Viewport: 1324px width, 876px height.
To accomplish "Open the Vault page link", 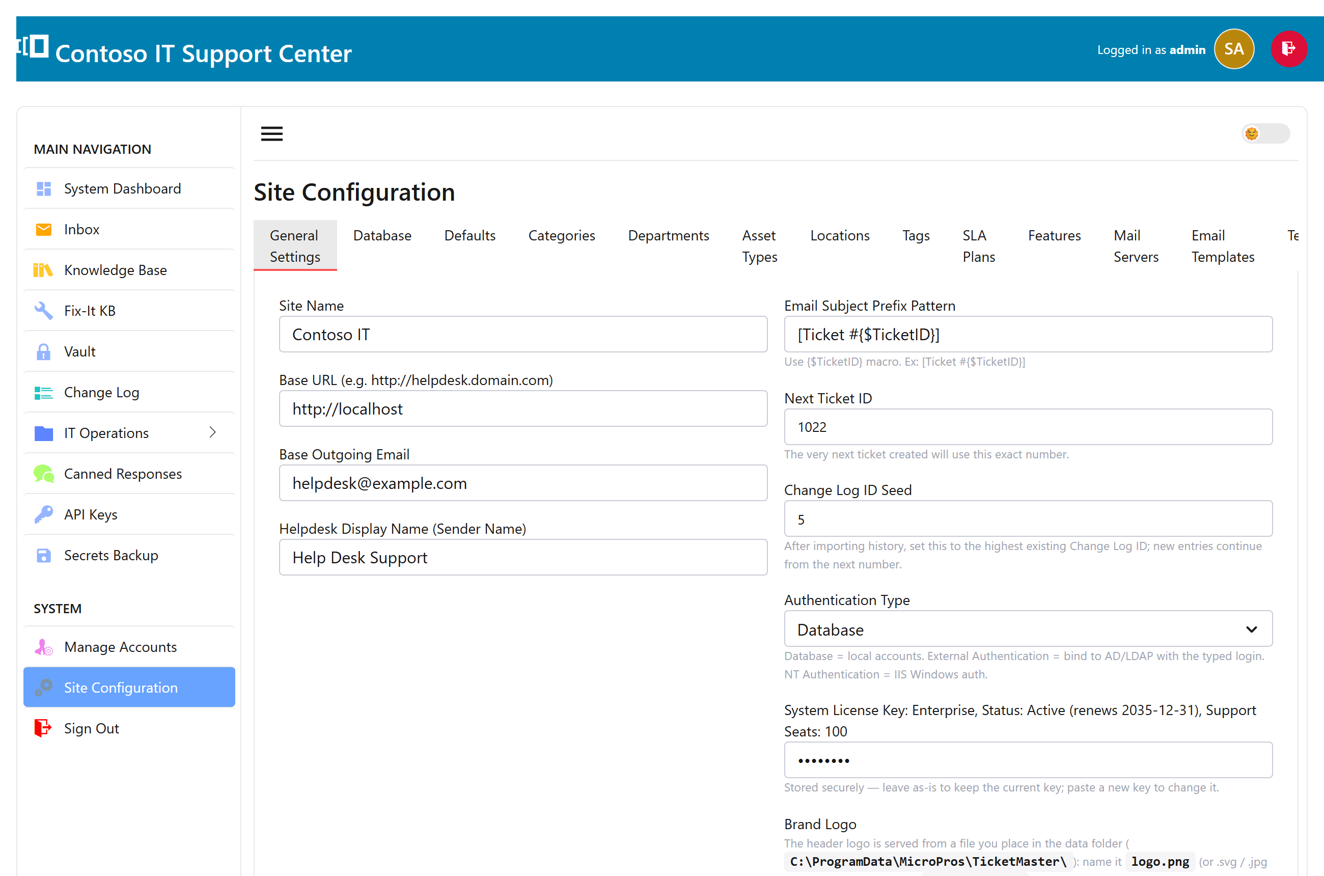I will pos(129,351).
